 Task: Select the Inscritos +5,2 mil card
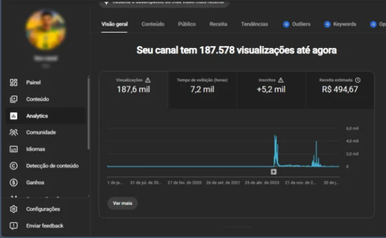271,90
